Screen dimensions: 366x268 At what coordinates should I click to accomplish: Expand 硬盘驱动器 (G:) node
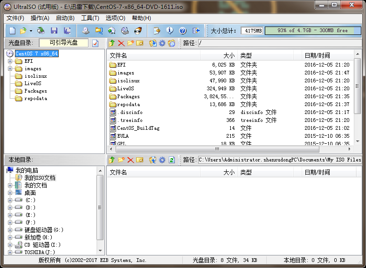[x=10, y=230]
